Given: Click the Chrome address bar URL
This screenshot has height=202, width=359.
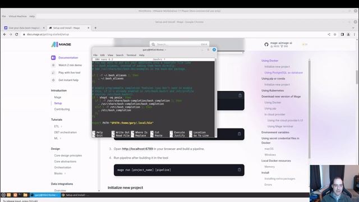Looking at the screenshot, I should [48, 34].
